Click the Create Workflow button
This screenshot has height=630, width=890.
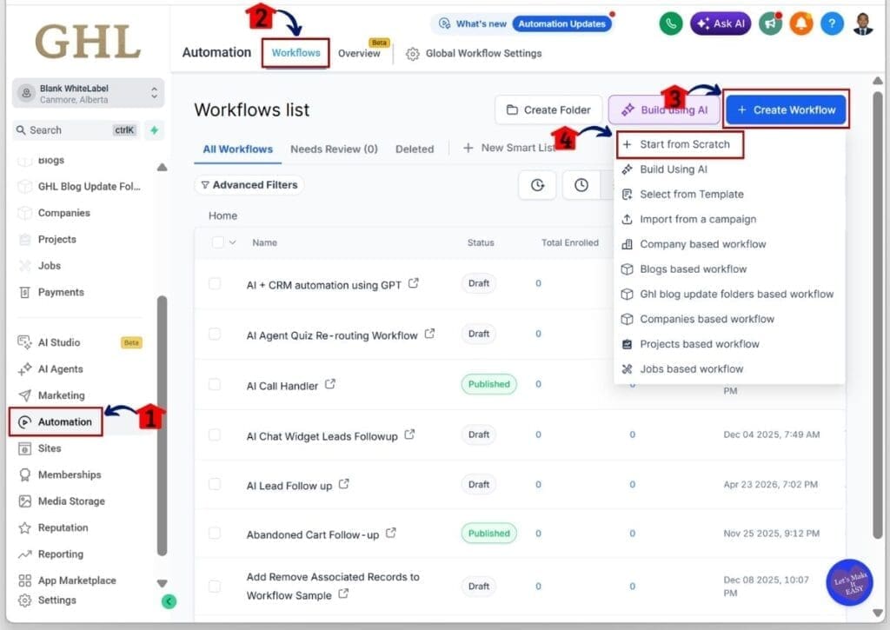point(787,110)
